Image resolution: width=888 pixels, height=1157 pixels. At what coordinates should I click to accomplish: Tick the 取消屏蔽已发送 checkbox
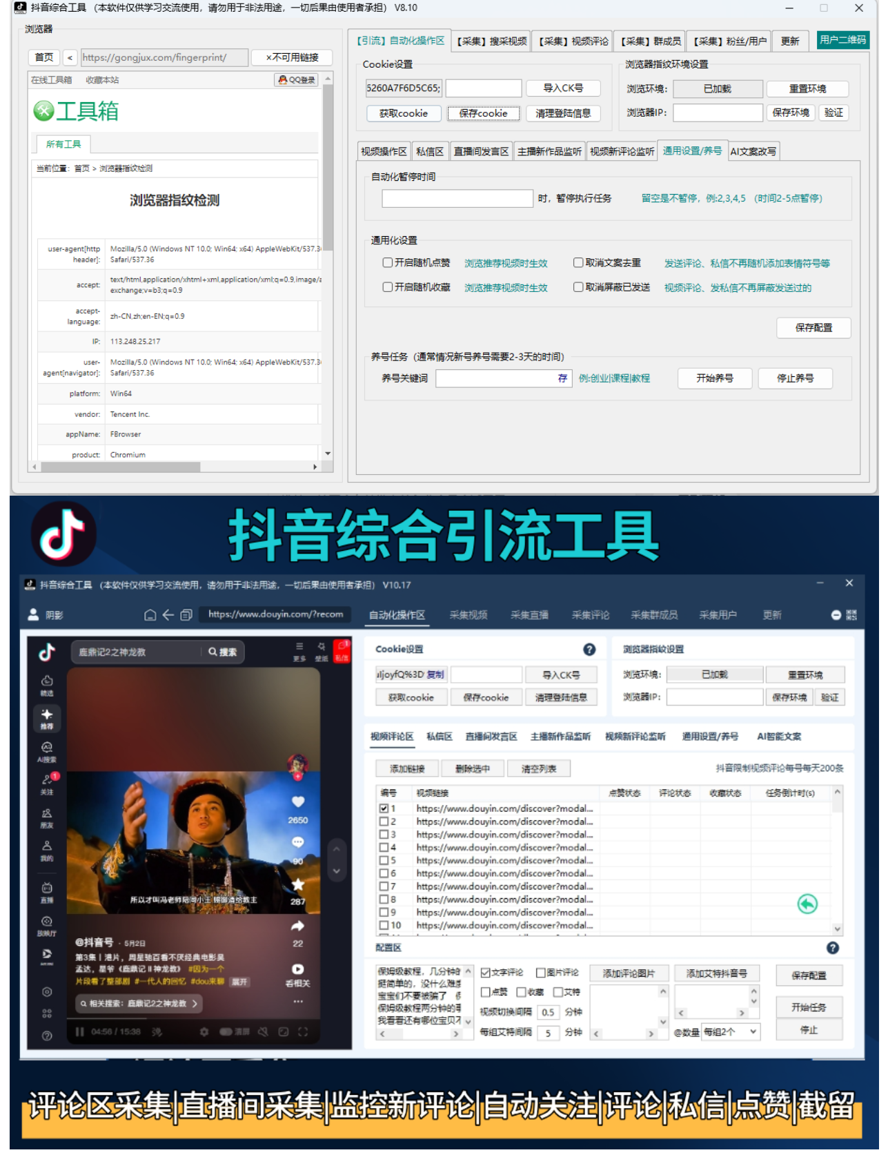pyautogui.click(x=578, y=286)
